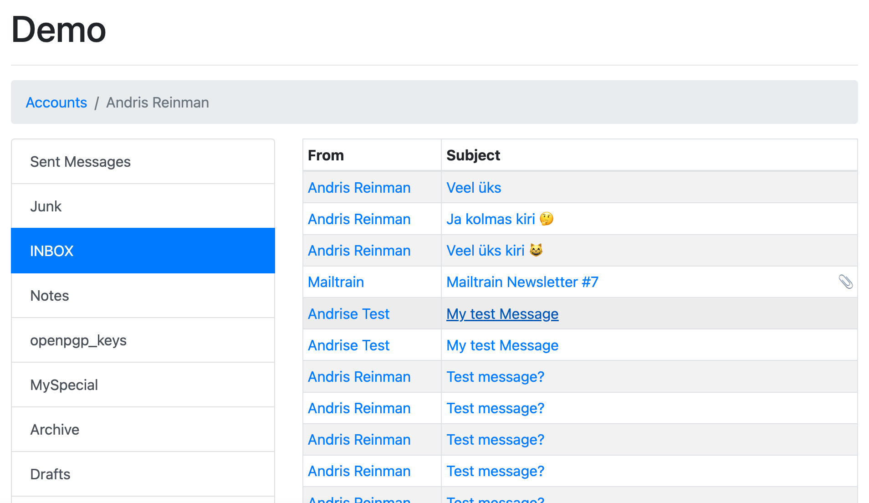
Task: Open the "Veel üks" message
Action: (x=473, y=188)
